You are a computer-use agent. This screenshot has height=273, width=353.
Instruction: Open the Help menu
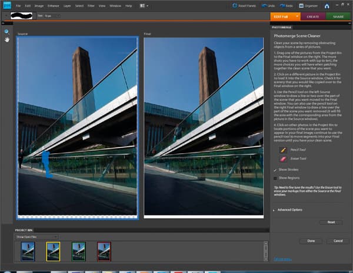tap(128, 6)
